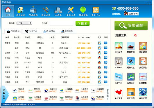This screenshot has height=108, width=154.
Task: Click the large 货物跟踪 green button
Action: [x=131, y=25]
